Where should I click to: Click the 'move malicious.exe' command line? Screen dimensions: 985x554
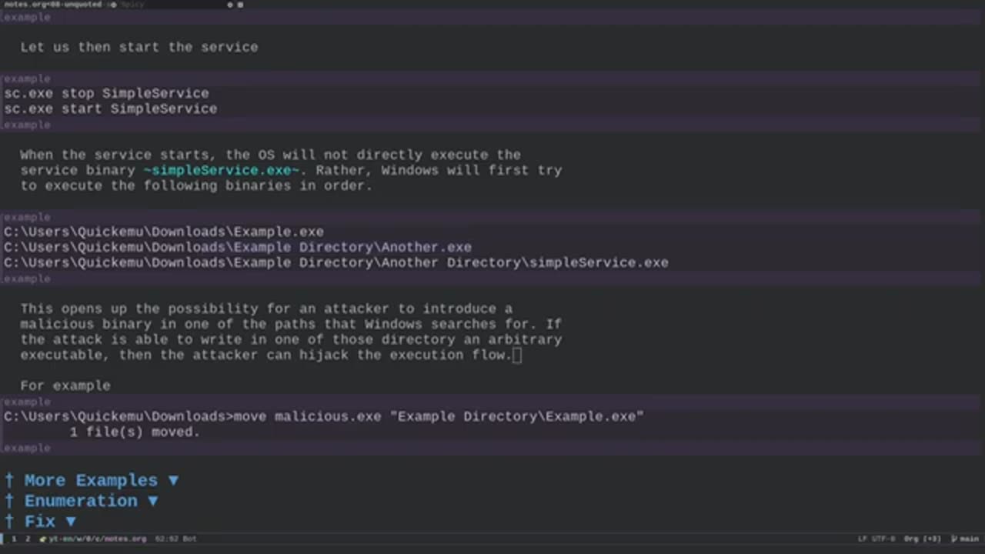pos(323,416)
